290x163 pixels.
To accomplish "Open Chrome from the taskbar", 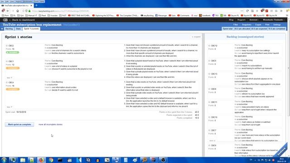I will coord(51,160).
